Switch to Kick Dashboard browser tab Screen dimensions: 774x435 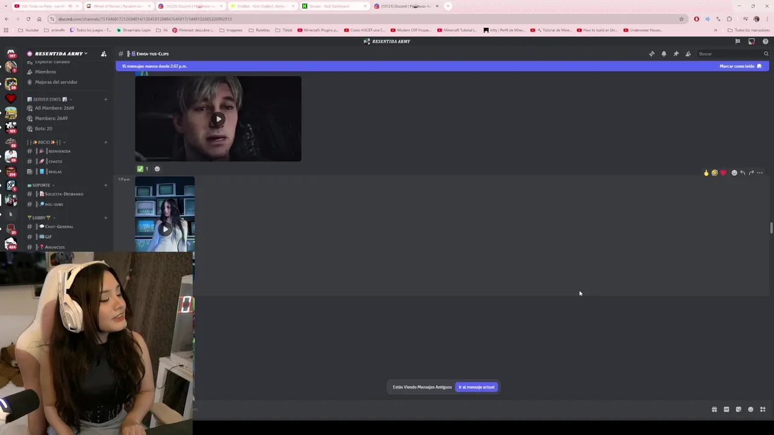click(334, 6)
